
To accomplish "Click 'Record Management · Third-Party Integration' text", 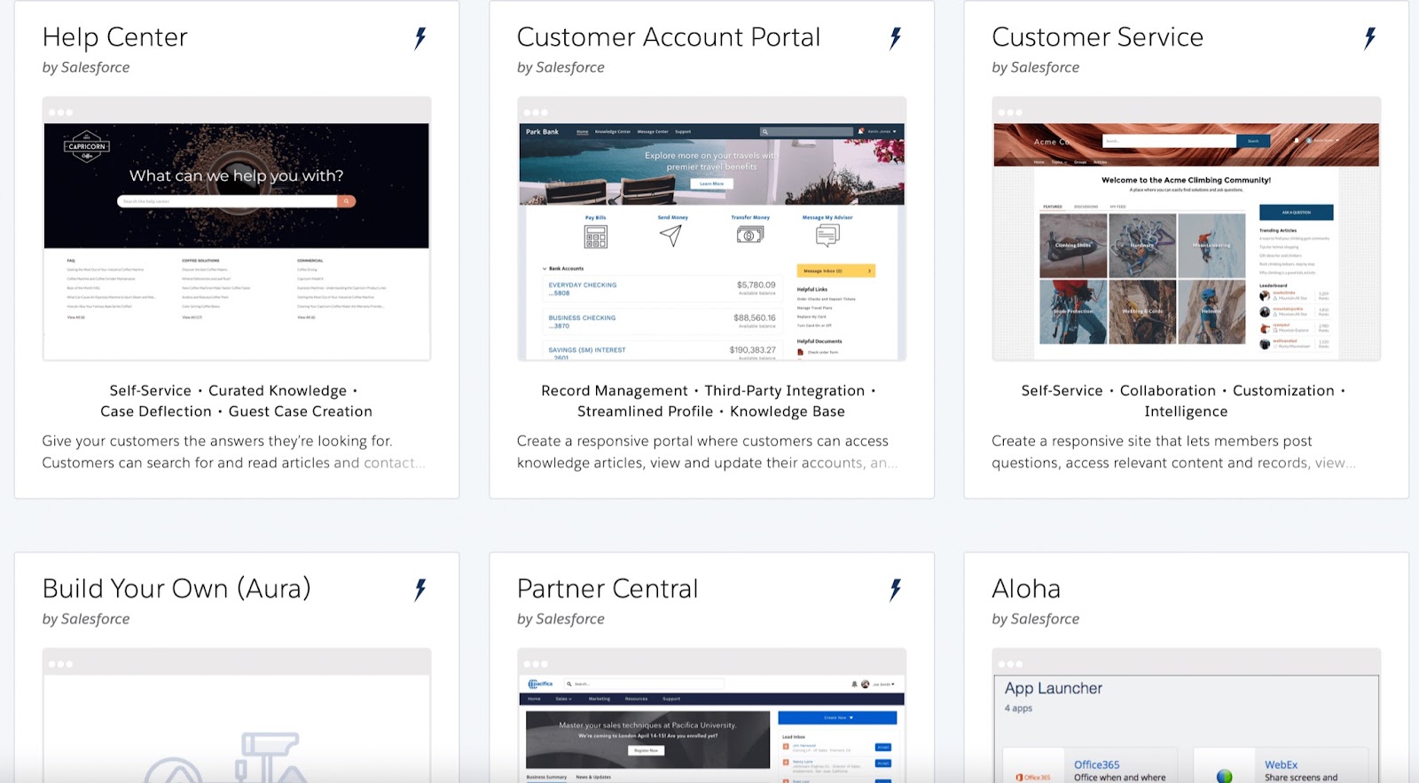I will pyautogui.click(x=709, y=390).
